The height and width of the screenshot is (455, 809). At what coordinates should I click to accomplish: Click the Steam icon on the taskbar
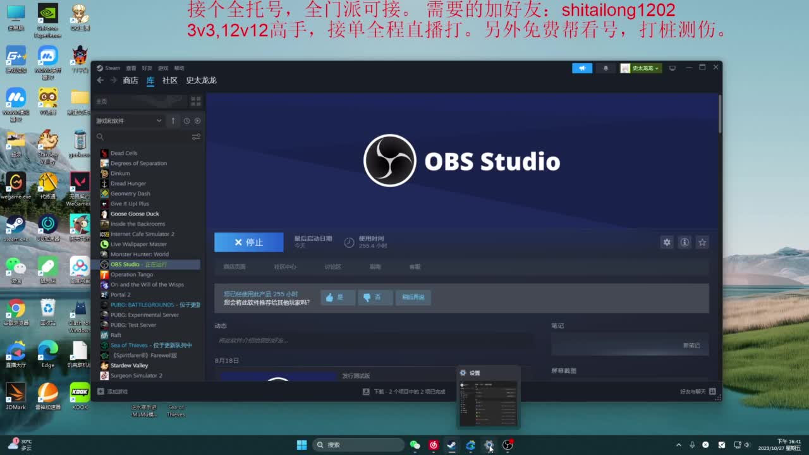click(451, 445)
